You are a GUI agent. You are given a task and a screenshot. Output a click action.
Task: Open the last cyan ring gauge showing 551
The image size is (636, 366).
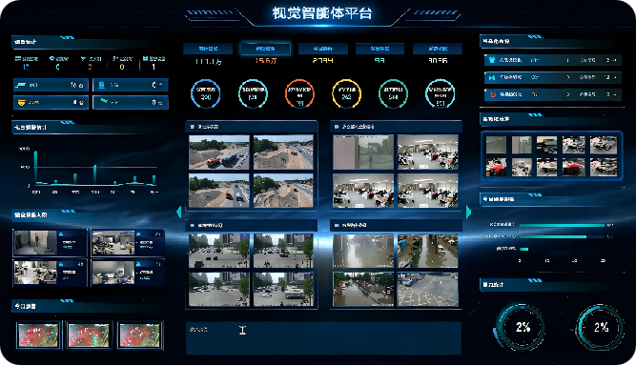click(441, 93)
